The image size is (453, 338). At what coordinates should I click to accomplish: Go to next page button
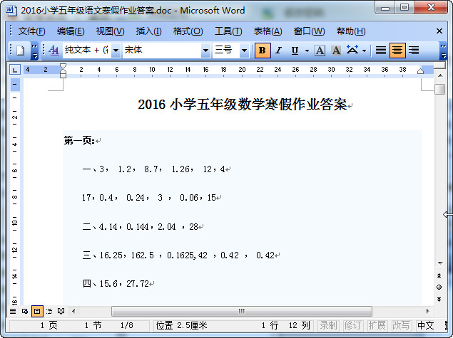(x=439, y=300)
